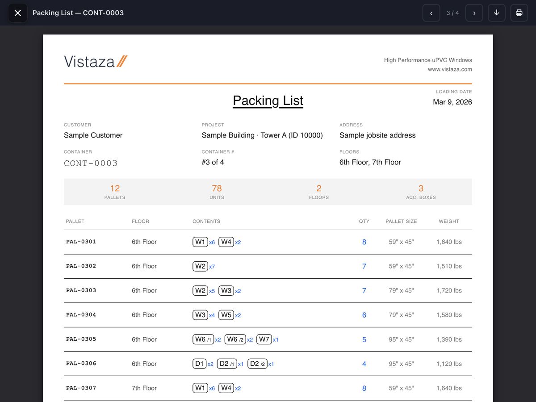Click loading date Mar 9, 2026
The width and height of the screenshot is (536, 402).
452,102
